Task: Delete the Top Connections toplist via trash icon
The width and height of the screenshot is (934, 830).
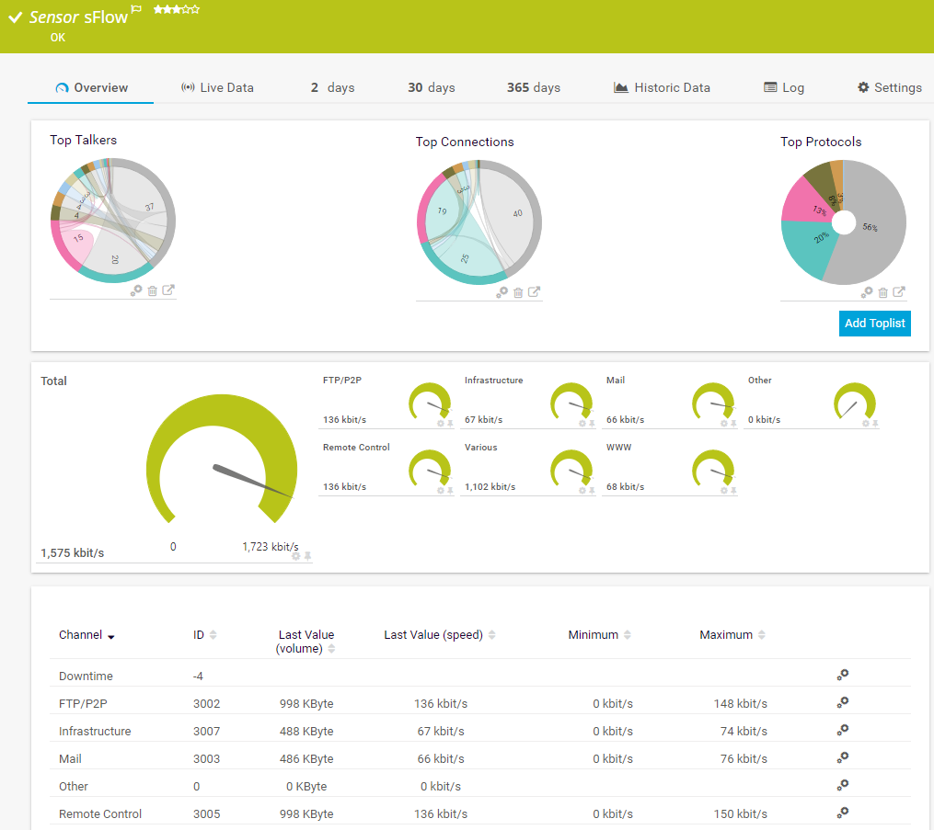Action: pyautogui.click(x=517, y=292)
